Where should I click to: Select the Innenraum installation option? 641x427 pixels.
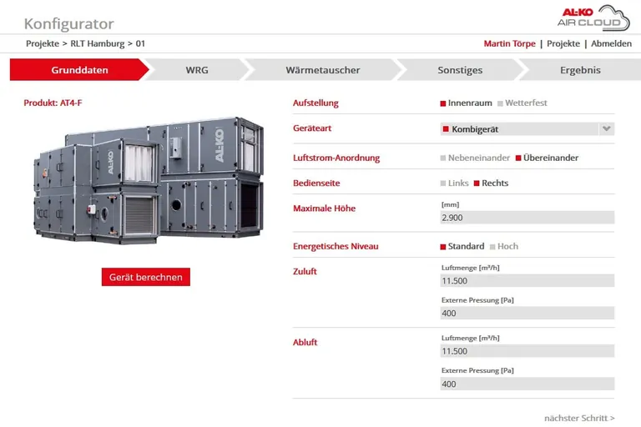tap(465, 103)
